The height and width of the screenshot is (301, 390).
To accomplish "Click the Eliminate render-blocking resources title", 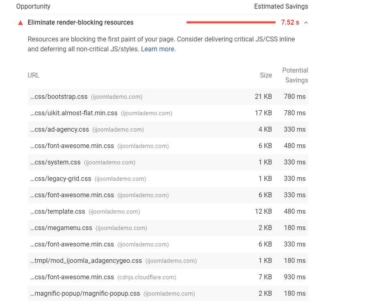I will click(80, 23).
